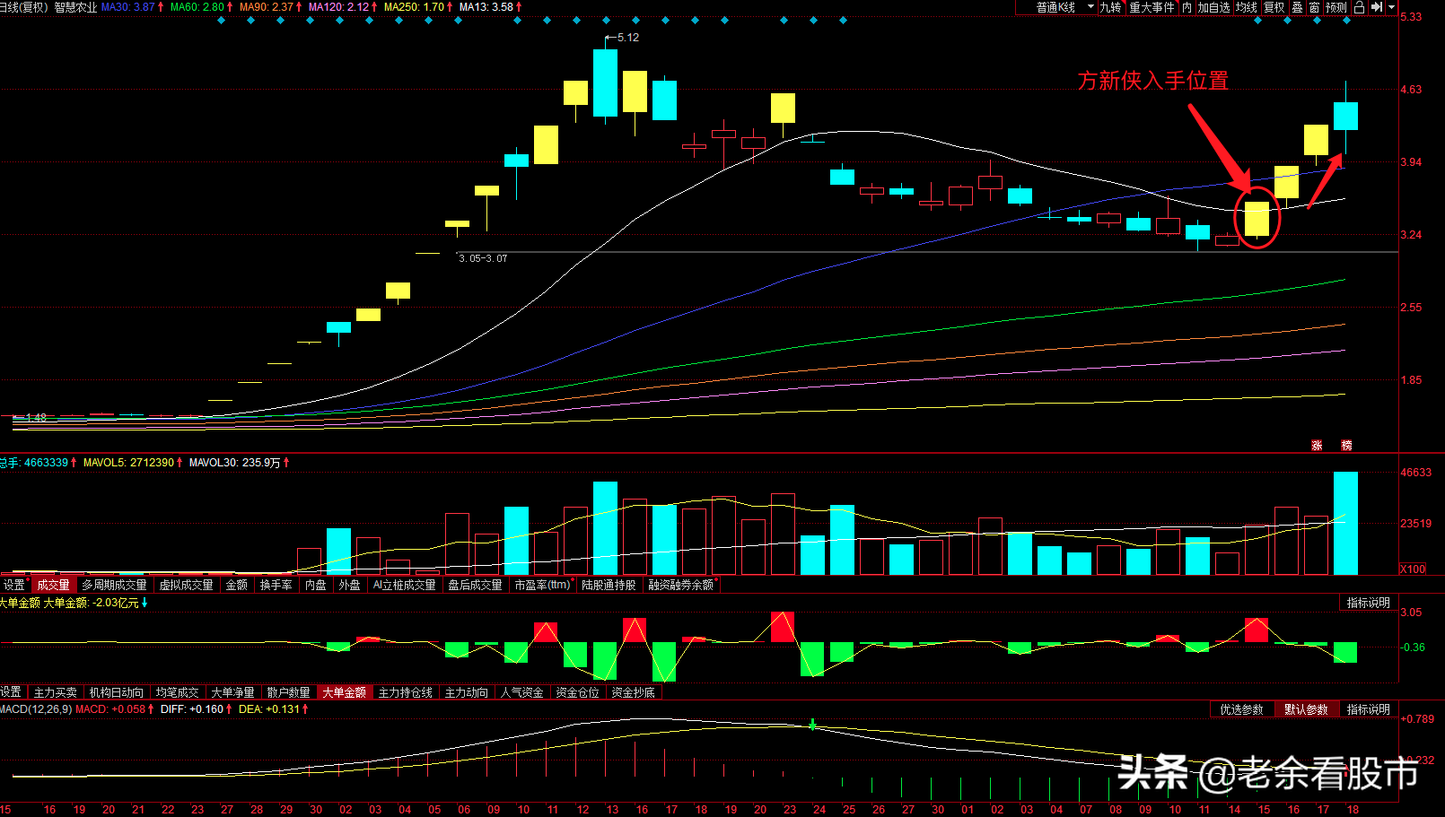Click the 3.05-3.07 gap label
The width and height of the screenshot is (1445, 817).
pos(483,258)
